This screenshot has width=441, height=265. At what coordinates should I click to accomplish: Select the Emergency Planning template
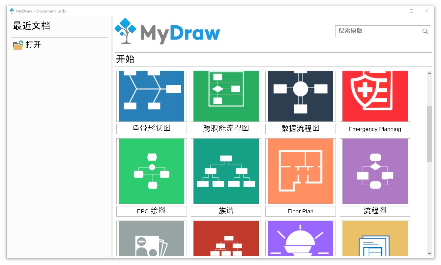tap(375, 96)
